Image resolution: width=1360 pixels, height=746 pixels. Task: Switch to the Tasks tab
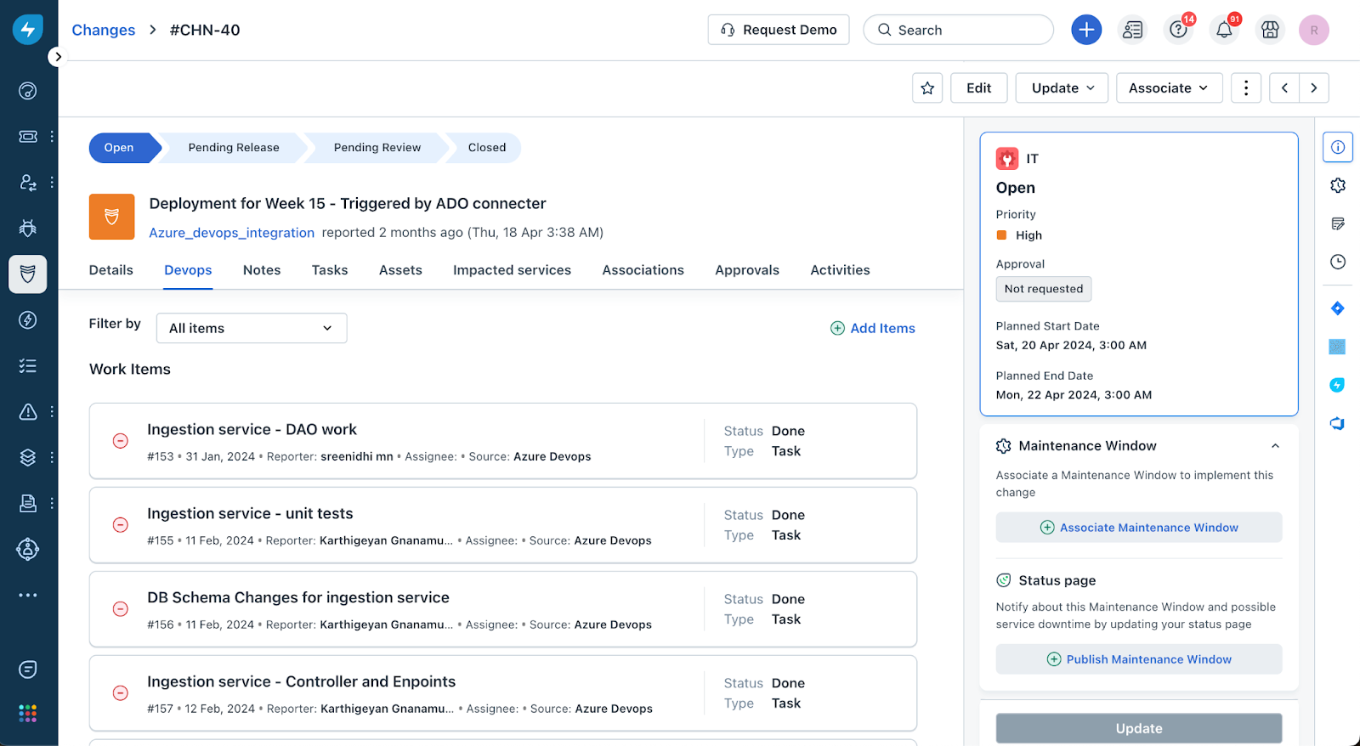pos(330,270)
